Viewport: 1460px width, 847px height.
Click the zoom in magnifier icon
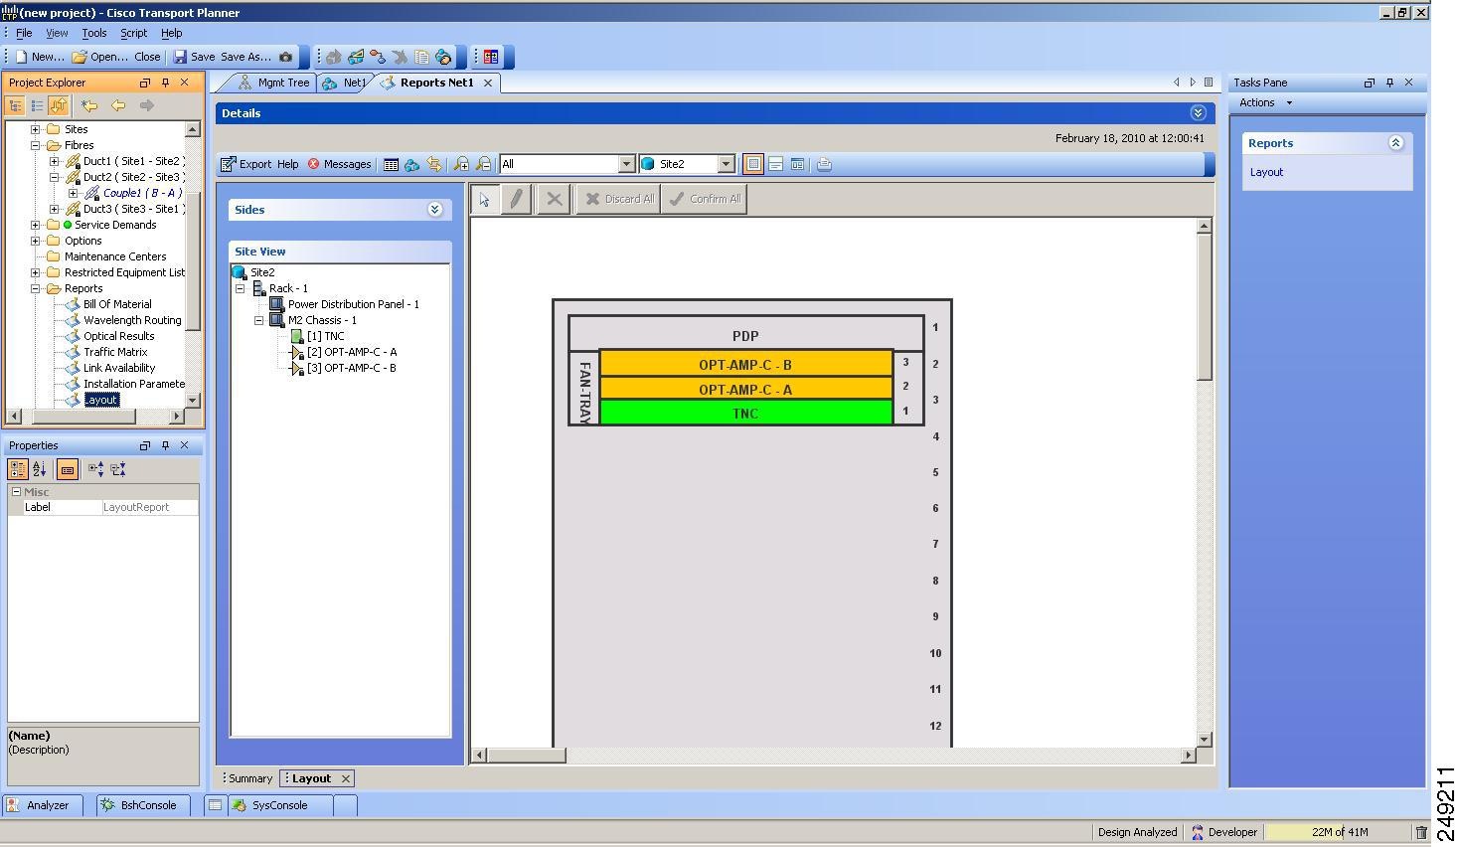click(461, 165)
